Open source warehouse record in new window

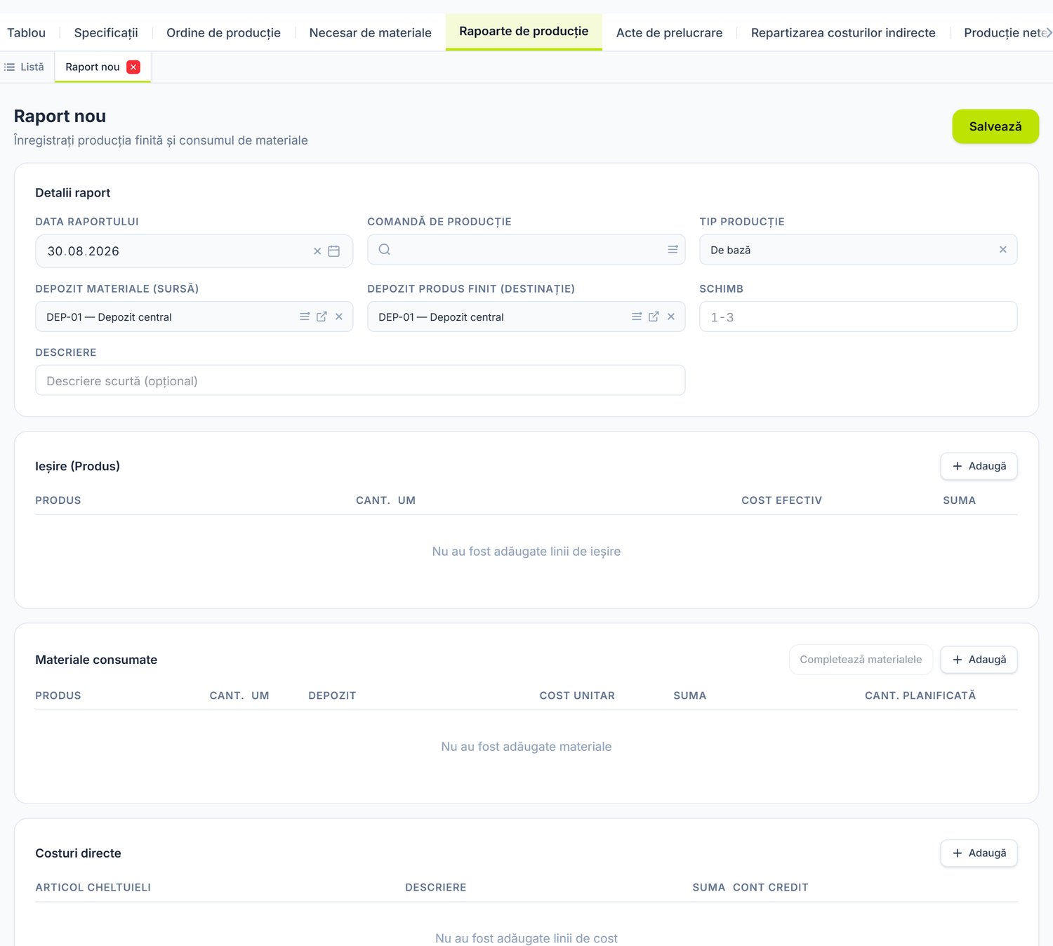(322, 317)
